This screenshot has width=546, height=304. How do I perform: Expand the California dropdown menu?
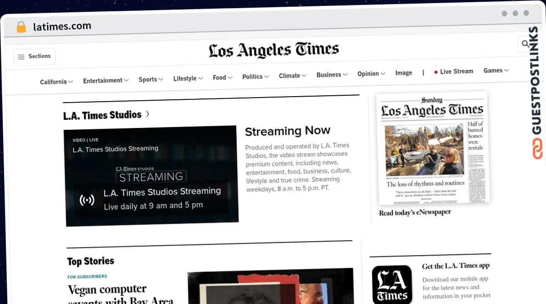coord(56,82)
